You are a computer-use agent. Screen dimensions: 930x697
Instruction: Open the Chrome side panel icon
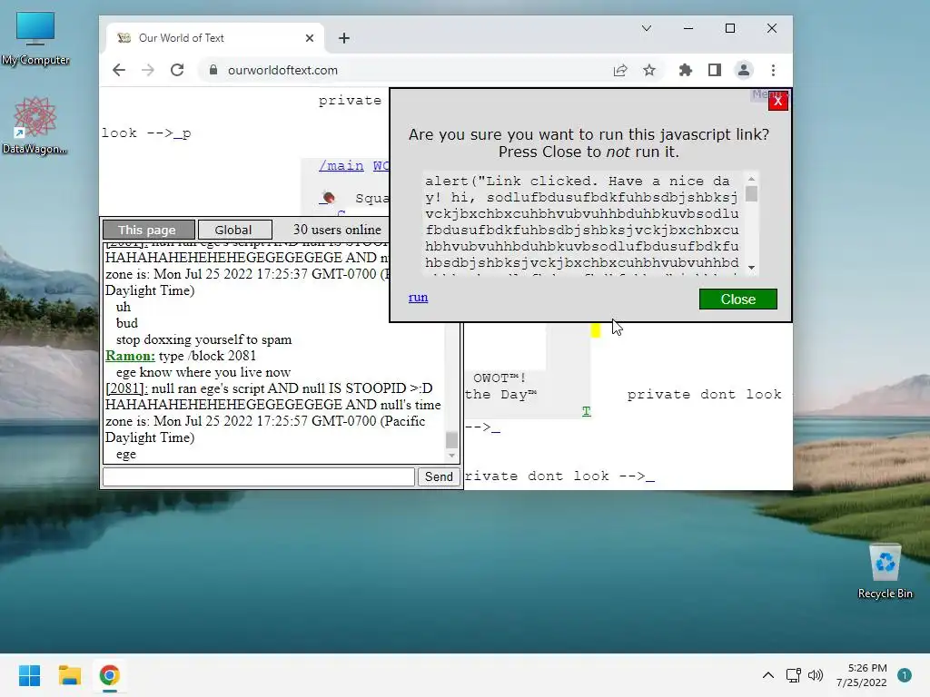pos(715,70)
